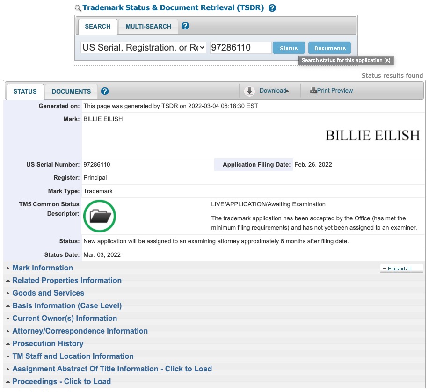Expand the Prosecution History section

pyautogui.click(x=48, y=343)
